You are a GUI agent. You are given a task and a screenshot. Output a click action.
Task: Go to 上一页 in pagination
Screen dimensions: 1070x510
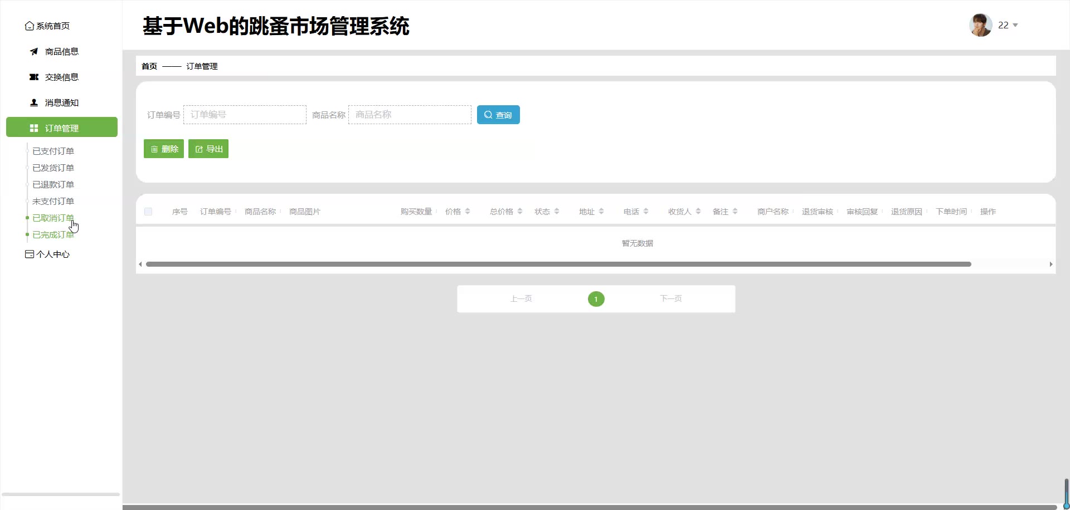pos(521,299)
